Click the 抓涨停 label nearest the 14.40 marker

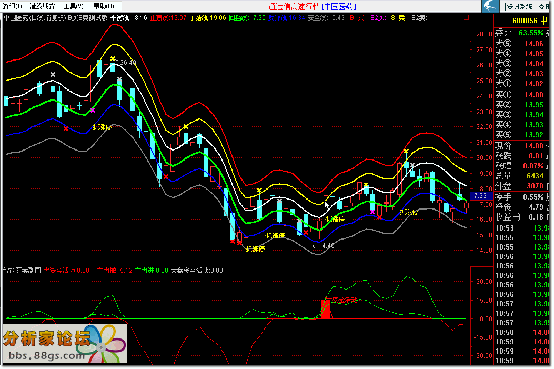coord(335,219)
